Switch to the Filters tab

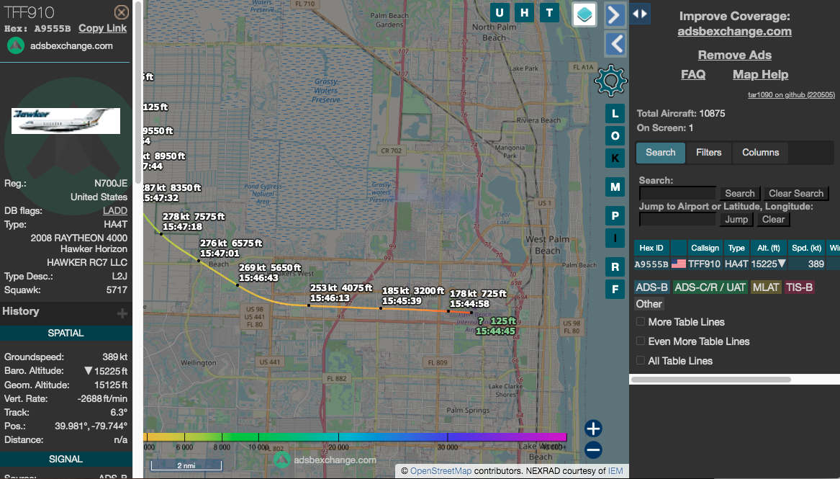coord(708,153)
